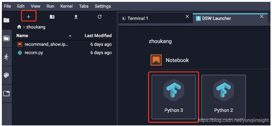Go to home directory icon
This screenshot has height=126, width=272.
tap(19, 27)
